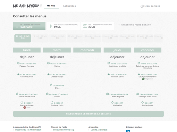Click the Yaourt nature sucré text
The height and width of the screenshot is (132, 177).
click(x=27, y=97)
